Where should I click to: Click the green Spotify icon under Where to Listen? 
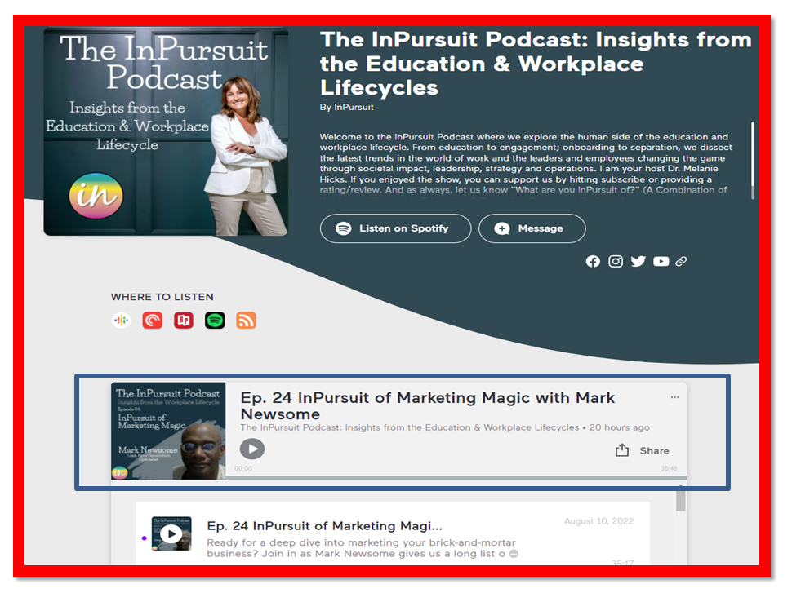click(215, 321)
